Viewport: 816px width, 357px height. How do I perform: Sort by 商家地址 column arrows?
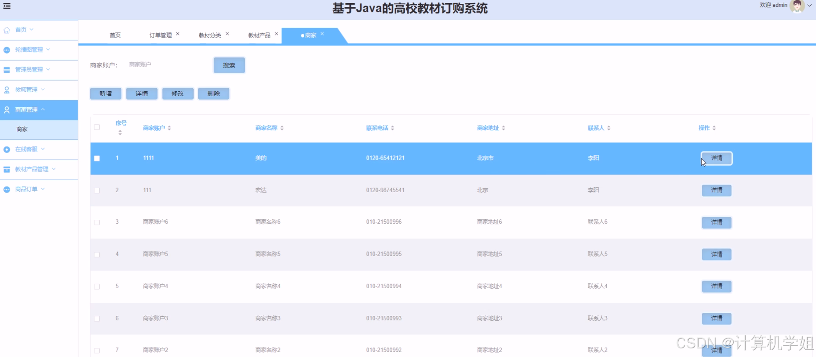(504, 128)
